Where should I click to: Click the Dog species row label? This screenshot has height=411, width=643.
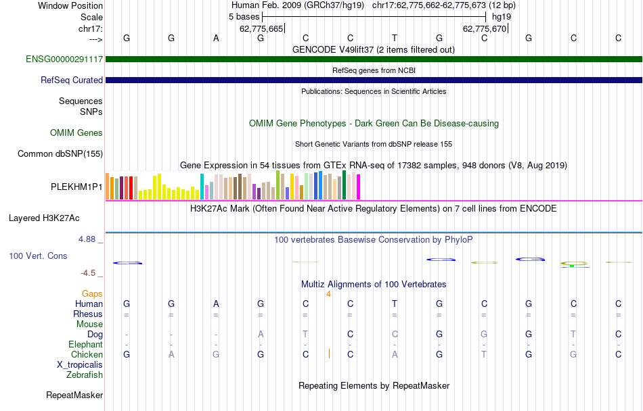point(95,335)
